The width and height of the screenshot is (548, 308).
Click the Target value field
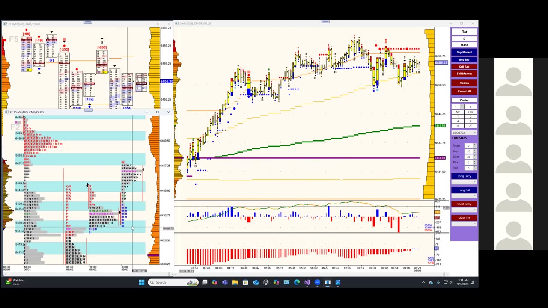(x=468, y=146)
